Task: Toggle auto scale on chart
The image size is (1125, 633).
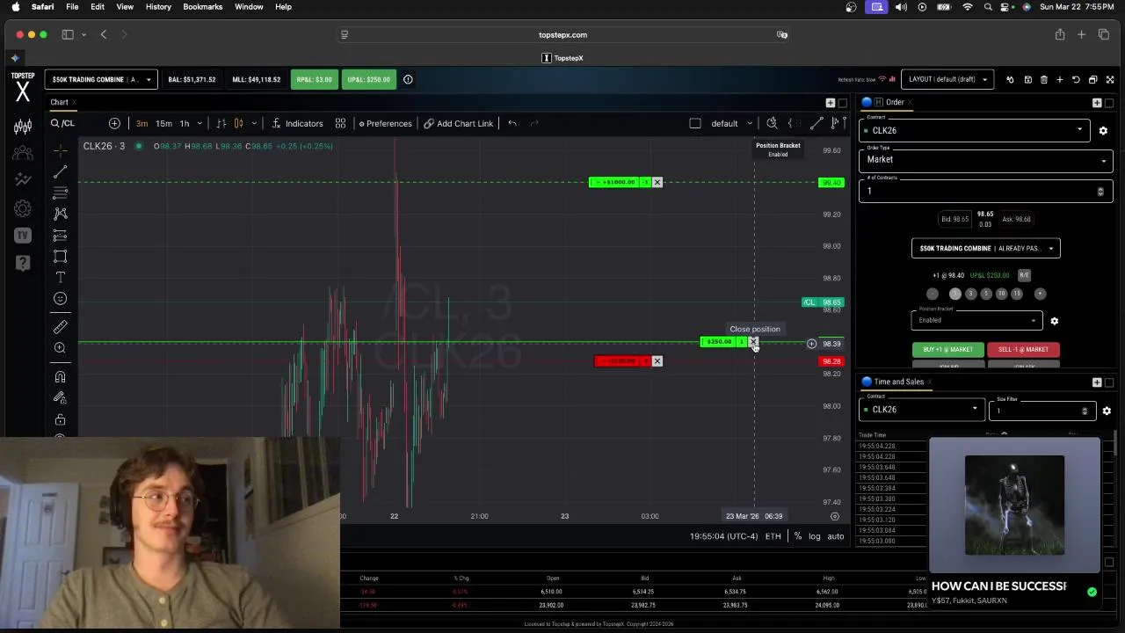Action: pyautogui.click(x=836, y=536)
